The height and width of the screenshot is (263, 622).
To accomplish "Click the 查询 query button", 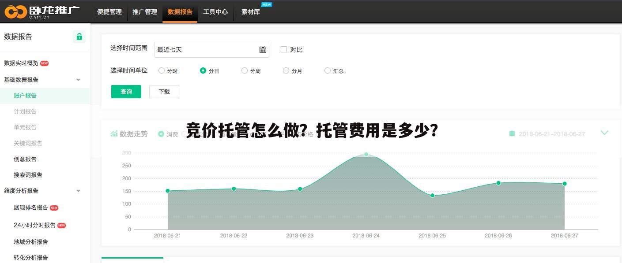I will click(126, 92).
